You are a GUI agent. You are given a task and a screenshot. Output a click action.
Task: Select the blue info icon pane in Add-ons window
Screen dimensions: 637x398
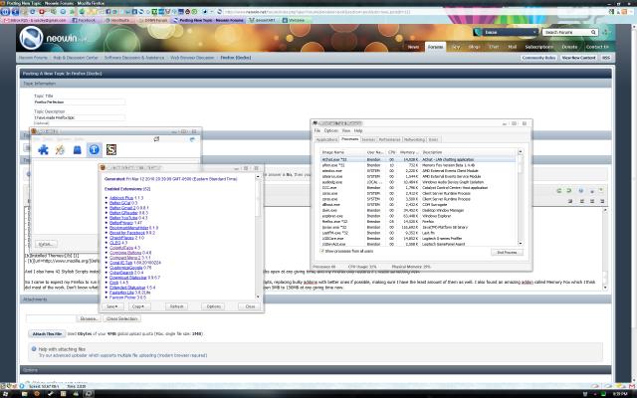(x=94, y=150)
